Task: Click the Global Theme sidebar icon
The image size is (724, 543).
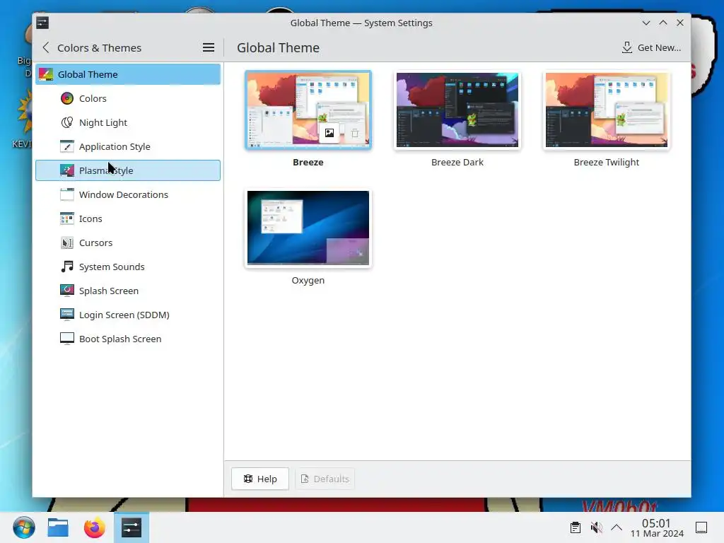Action: point(46,74)
